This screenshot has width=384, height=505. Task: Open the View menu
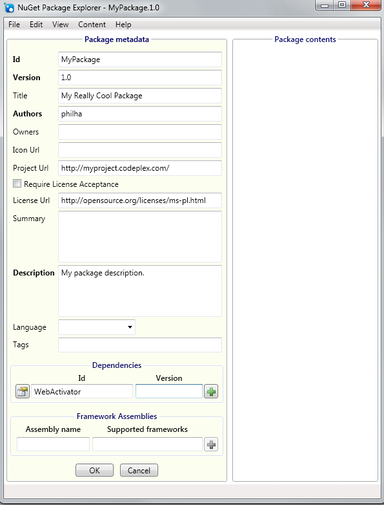pyautogui.click(x=61, y=25)
